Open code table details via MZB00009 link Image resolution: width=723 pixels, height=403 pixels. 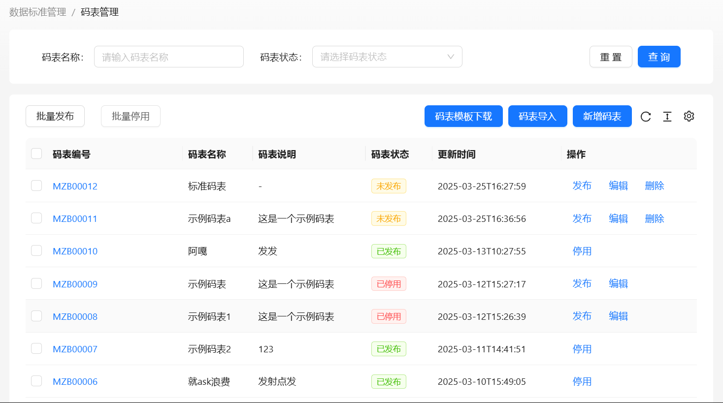75,283
